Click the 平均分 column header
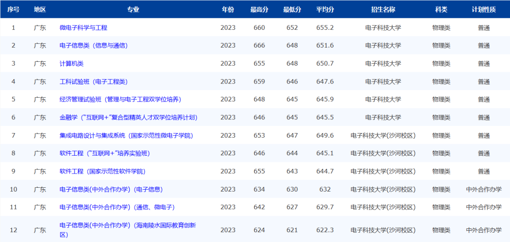 [325, 9]
